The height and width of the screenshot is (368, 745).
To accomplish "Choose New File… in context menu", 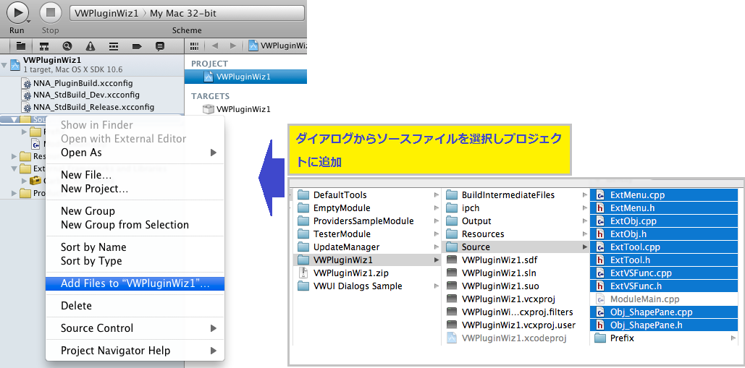I will point(135,175).
